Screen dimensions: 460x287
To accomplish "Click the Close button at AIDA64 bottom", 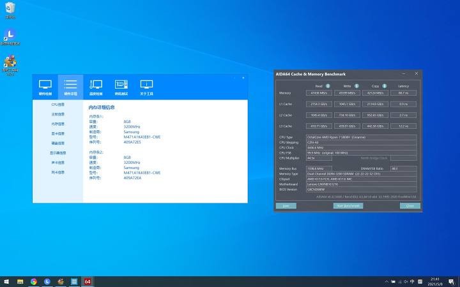I will 410,206.
